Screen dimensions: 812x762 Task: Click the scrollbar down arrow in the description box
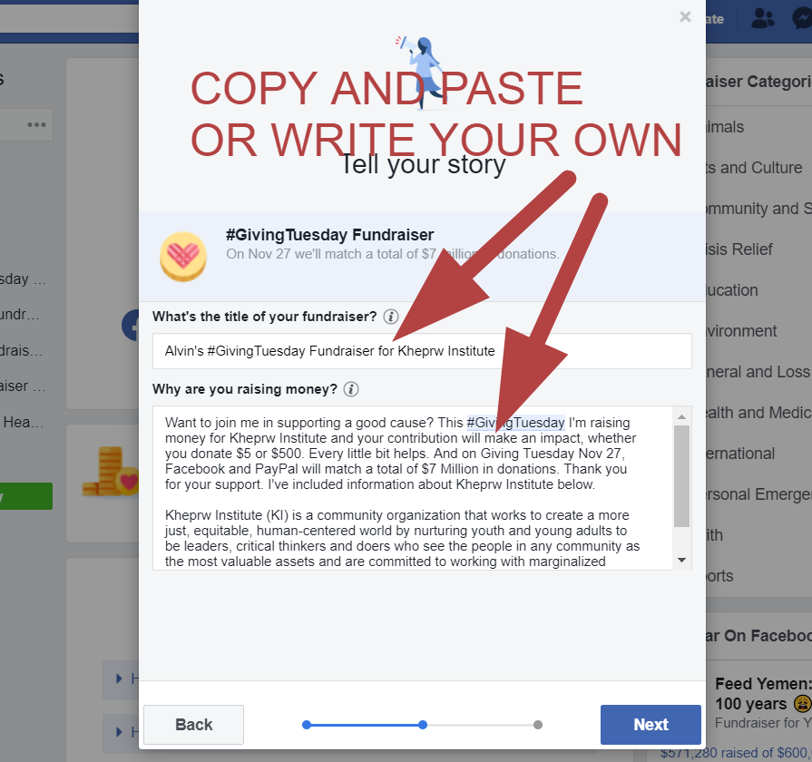[x=681, y=560]
